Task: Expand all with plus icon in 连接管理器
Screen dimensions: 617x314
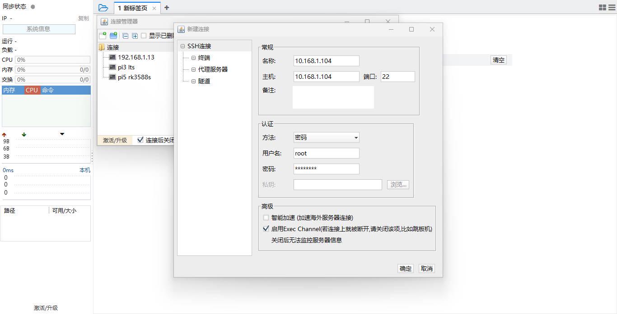Action: point(135,36)
